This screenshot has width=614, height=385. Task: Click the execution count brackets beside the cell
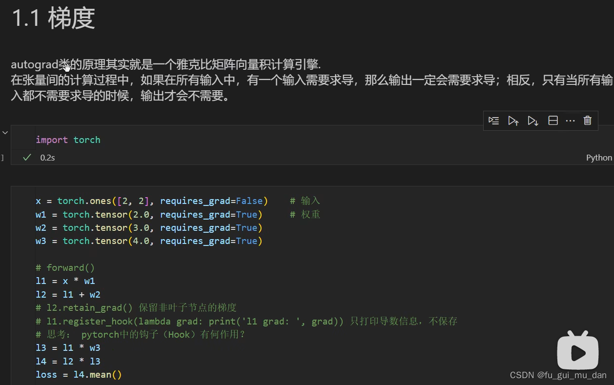point(1,158)
